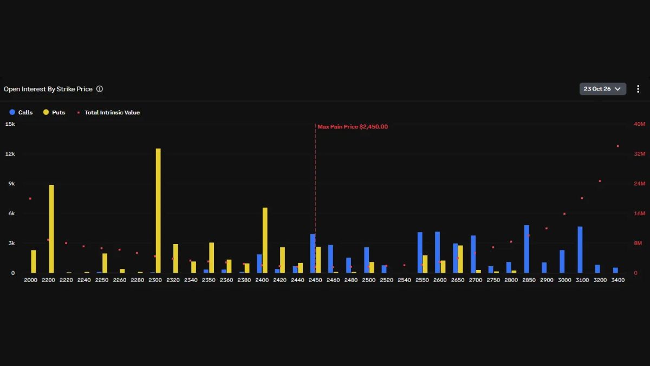Click the blue Calls bar at 2850
Viewport: 650px width, 366px height.
[526, 249]
